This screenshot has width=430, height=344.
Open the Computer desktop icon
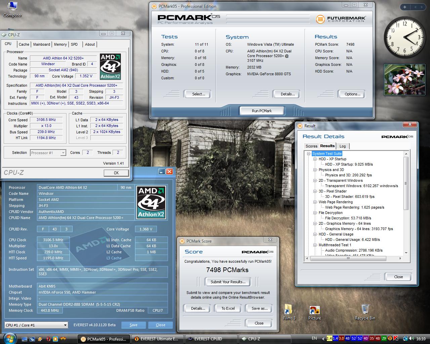12,9
